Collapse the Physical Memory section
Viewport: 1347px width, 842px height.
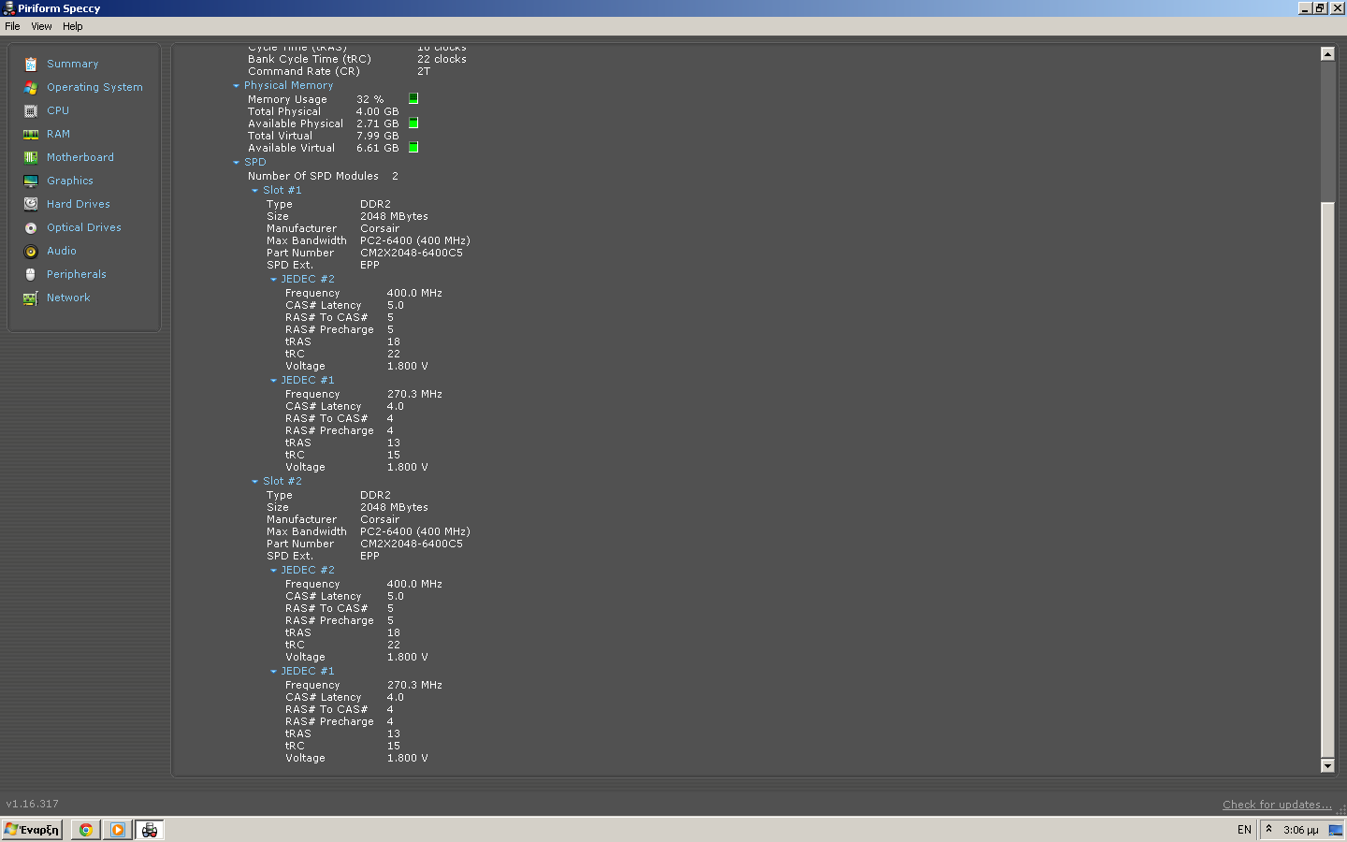(x=237, y=85)
